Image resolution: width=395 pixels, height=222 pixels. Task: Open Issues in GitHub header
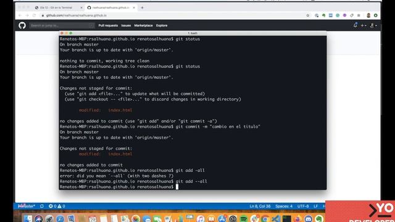pyautogui.click(x=126, y=25)
